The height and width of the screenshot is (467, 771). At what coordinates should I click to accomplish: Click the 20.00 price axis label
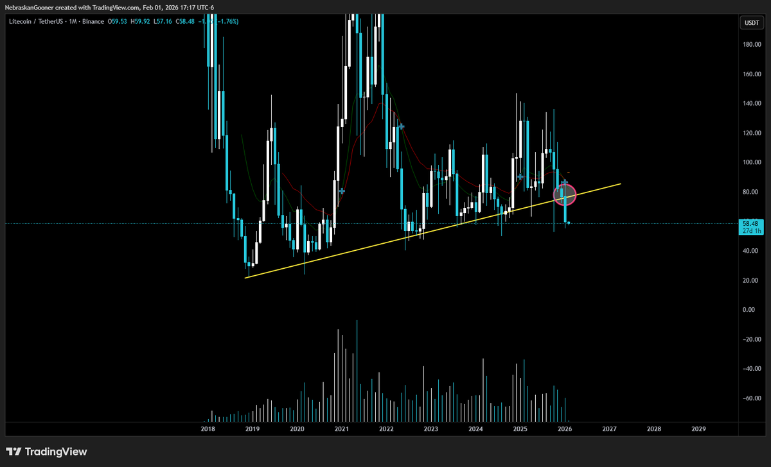pos(751,280)
